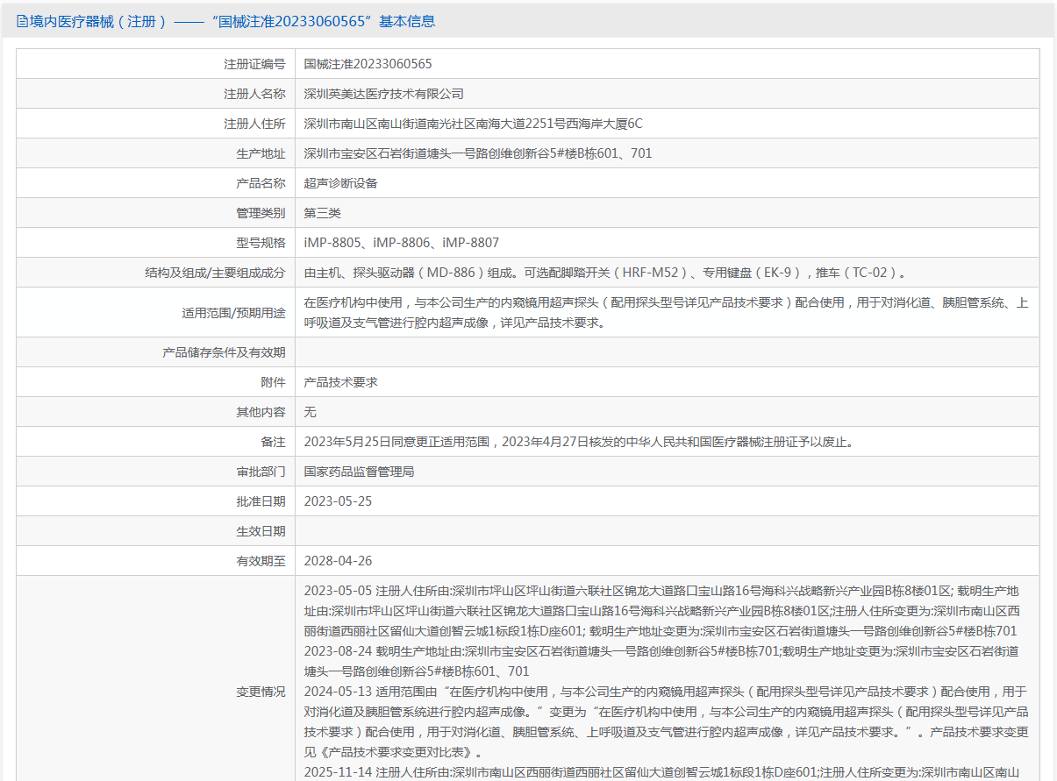Select the company name 深圳英美达医疗技术有限公司
The height and width of the screenshot is (781, 1057).
coord(383,94)
